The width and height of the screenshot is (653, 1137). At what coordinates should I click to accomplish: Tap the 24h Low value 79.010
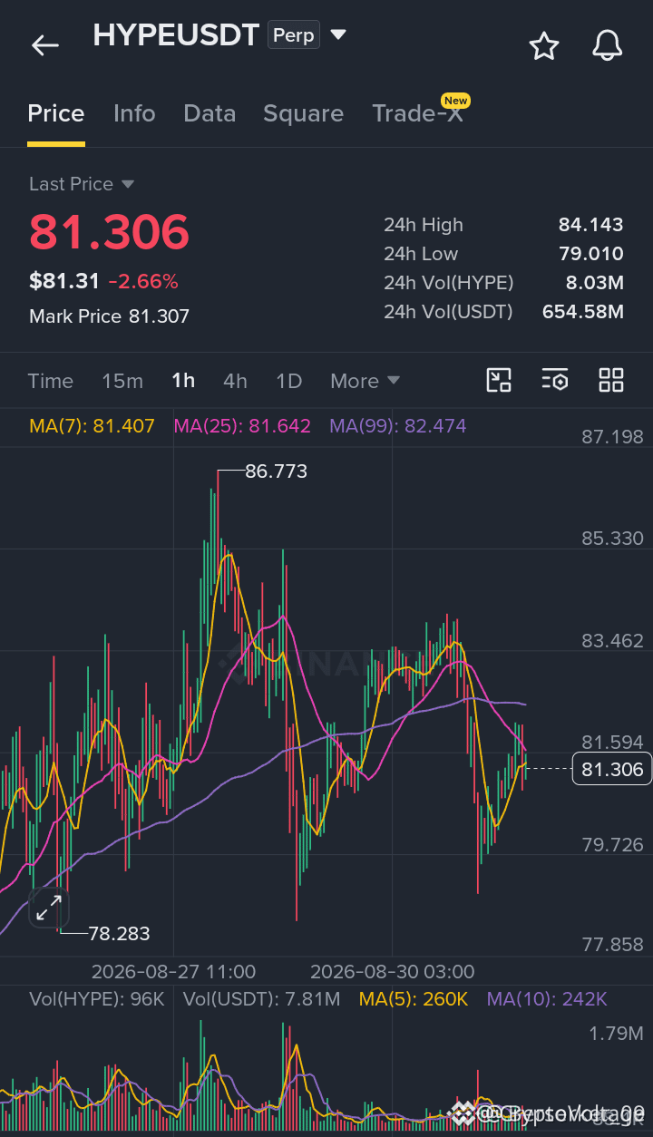click(x=591, y=254)
